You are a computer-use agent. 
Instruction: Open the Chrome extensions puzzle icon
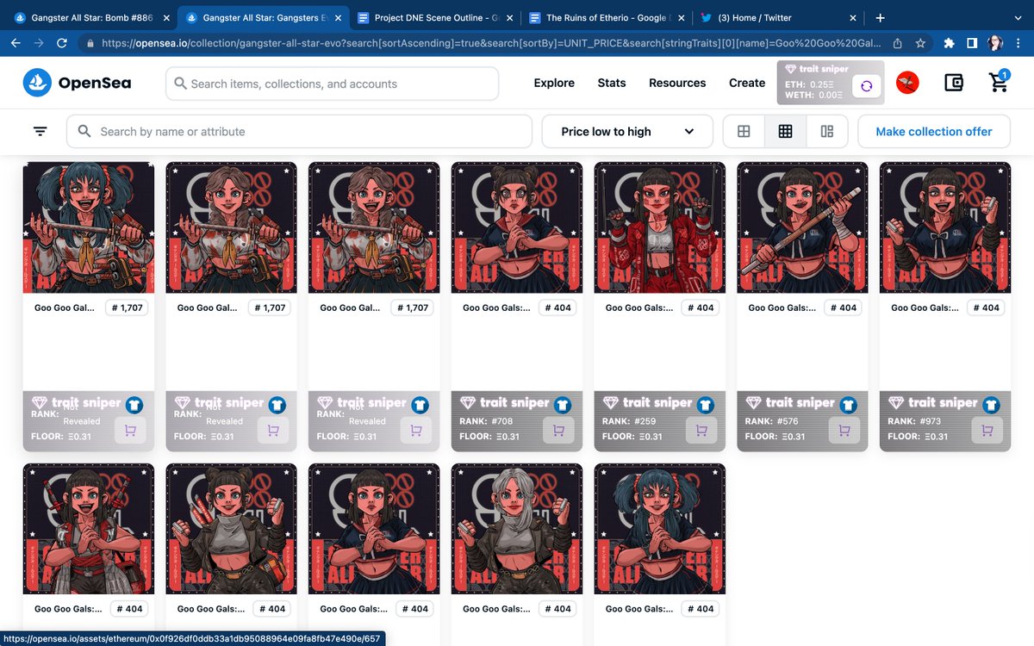950,42
